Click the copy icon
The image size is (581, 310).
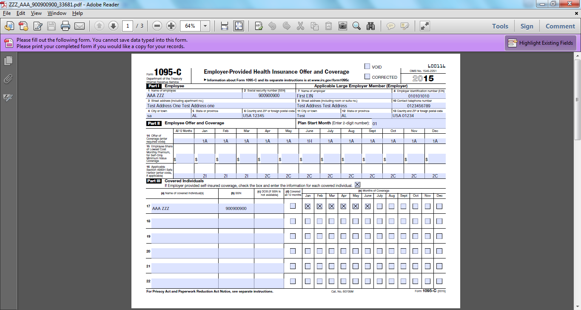tap(314, 26)
